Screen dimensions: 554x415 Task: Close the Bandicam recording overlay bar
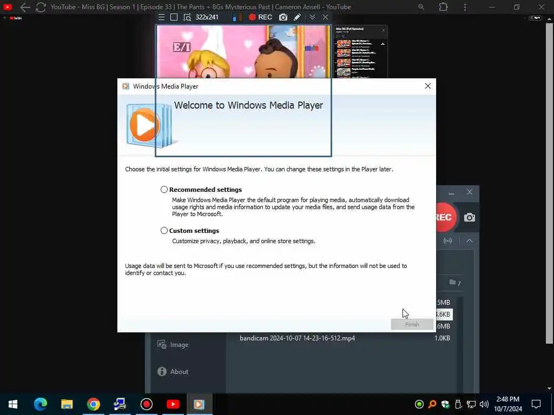(325, 17)
